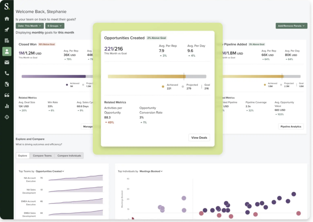Screen dimensions: 313x222
Task: Click the Pipeline Analytics button
Action: pos(291,127)
